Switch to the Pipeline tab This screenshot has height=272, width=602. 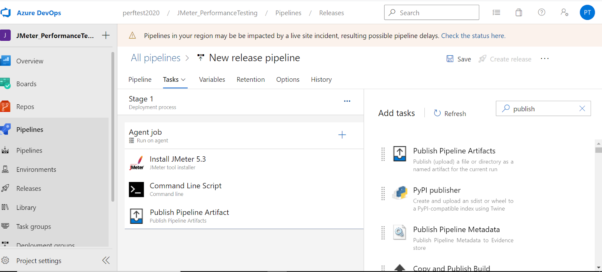[x=140, y=79]
